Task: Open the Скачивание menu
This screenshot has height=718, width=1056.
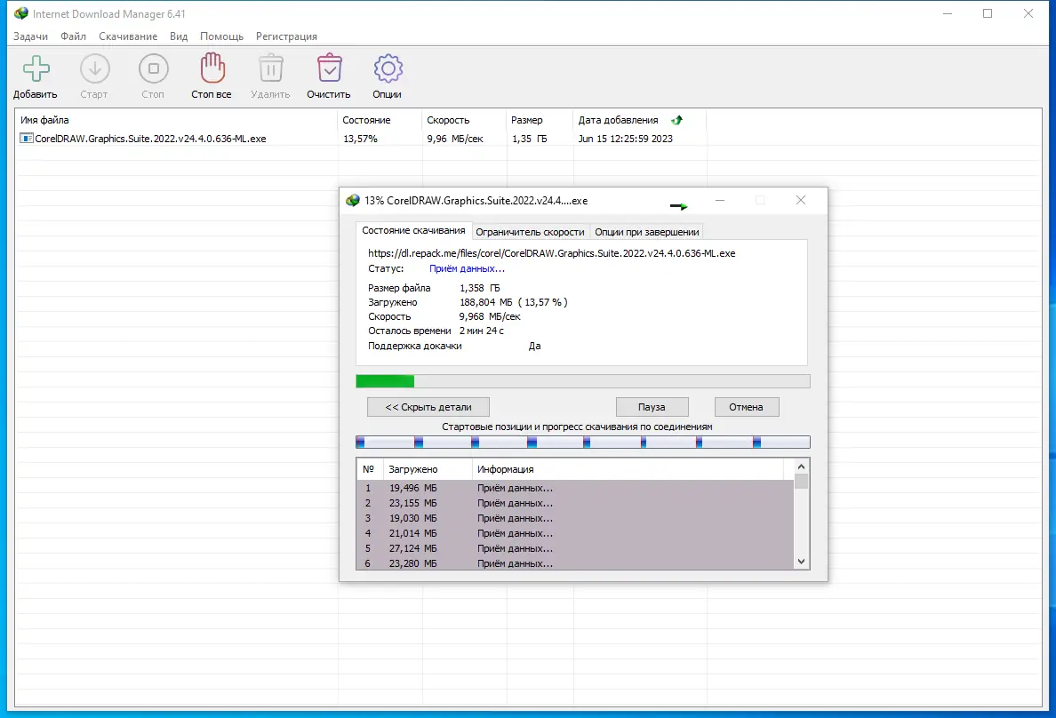Action: point(128,36)
